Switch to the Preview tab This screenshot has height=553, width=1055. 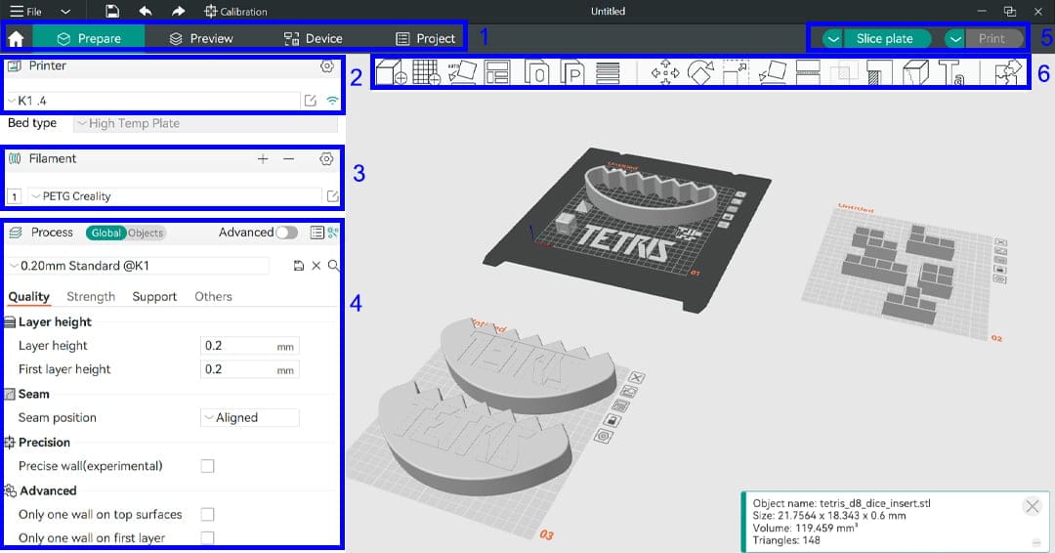pos(201,38)
